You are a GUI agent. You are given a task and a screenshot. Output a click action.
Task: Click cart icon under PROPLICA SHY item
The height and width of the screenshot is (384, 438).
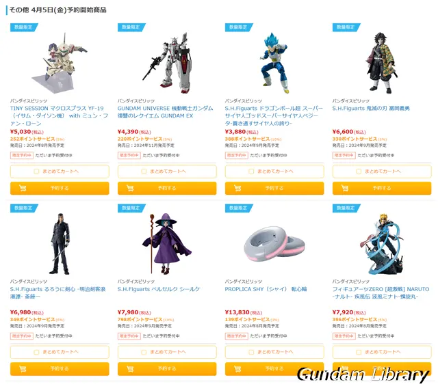[237, 369]
